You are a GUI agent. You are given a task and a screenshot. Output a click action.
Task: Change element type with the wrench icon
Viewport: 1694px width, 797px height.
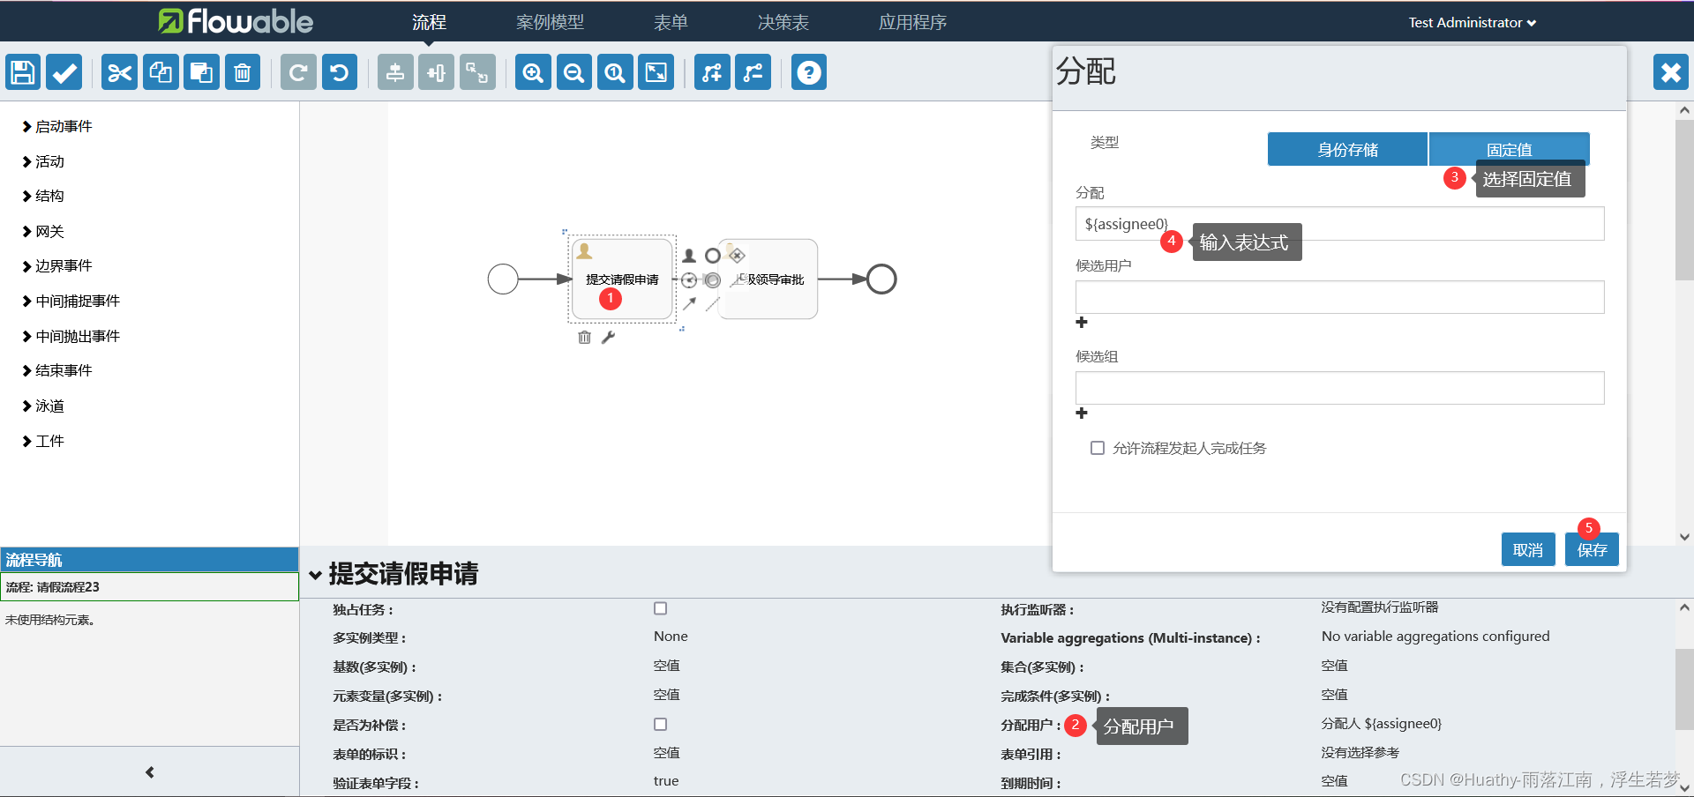(x=608, y=337)
